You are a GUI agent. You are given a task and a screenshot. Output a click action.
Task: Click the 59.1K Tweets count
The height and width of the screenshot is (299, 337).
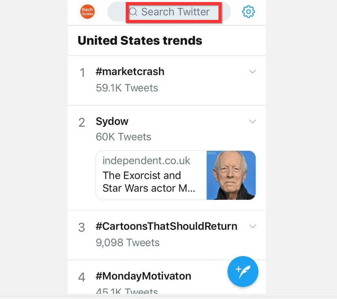point(127,88)
